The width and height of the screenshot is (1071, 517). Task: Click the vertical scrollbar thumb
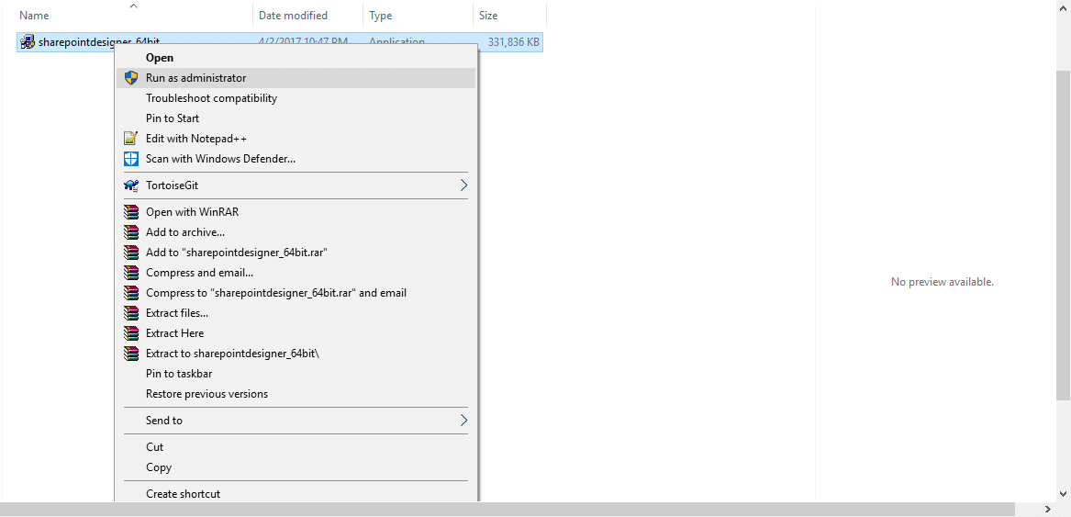[1065, 235]
